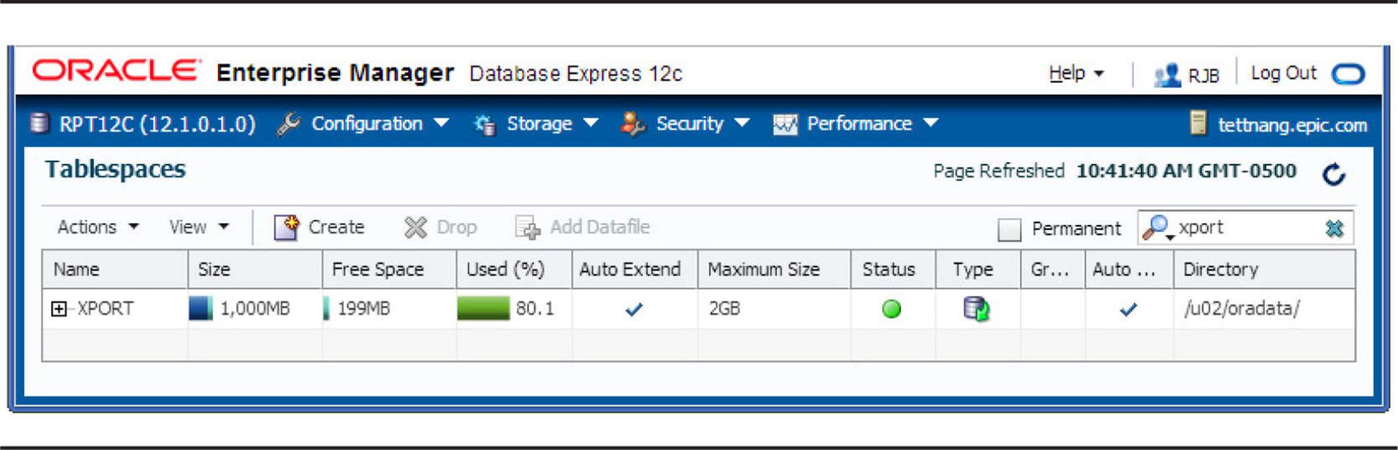Click the RPT12C database home link
The image size is (1398, 450).
coord(157,124)
